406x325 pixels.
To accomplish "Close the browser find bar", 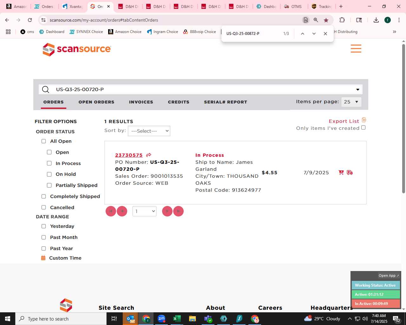I will click(x=325, y=33).
